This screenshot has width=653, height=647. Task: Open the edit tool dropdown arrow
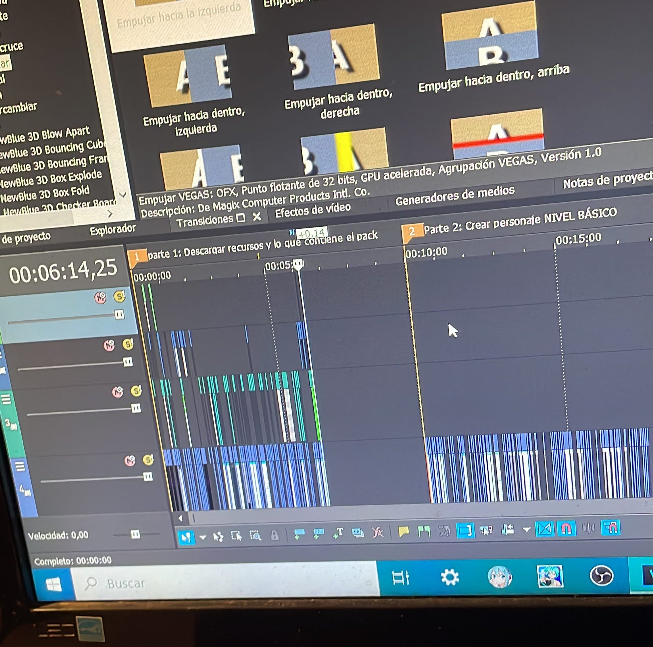coord(203,537)
